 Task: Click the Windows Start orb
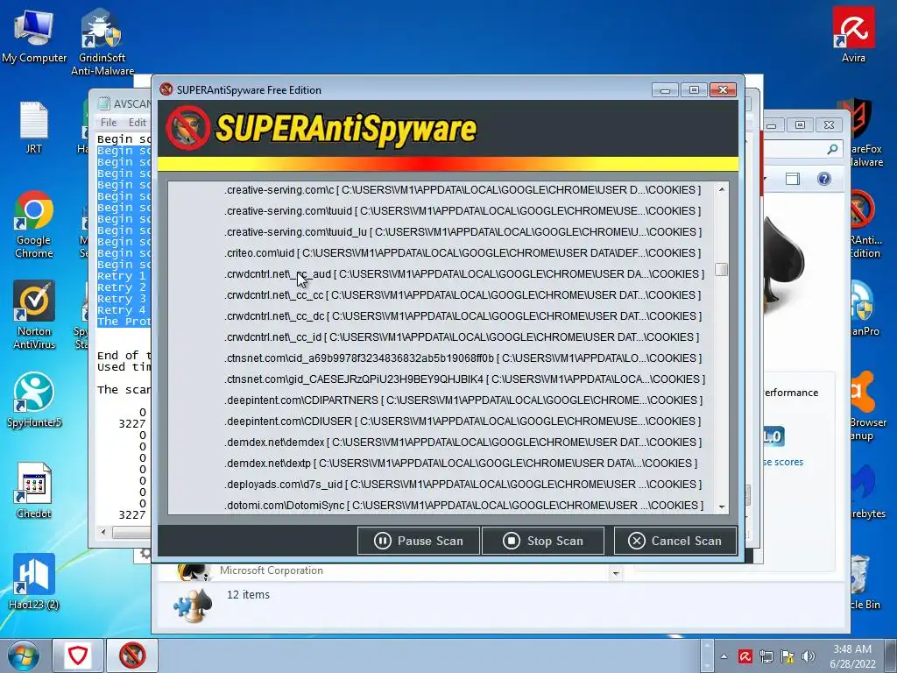click(23, 655)
